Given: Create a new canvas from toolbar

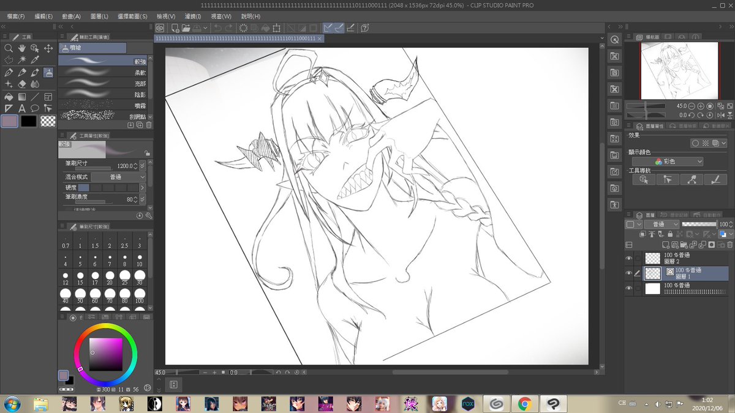Looking at the screenshot, I should [175, 28].
